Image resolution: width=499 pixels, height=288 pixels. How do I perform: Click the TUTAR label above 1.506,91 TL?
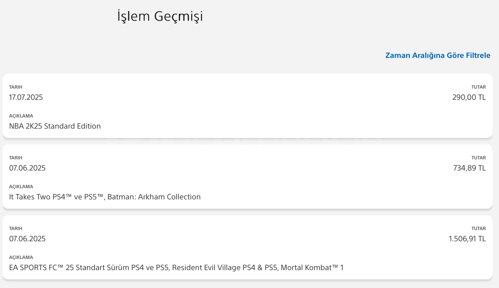(478, 229)
